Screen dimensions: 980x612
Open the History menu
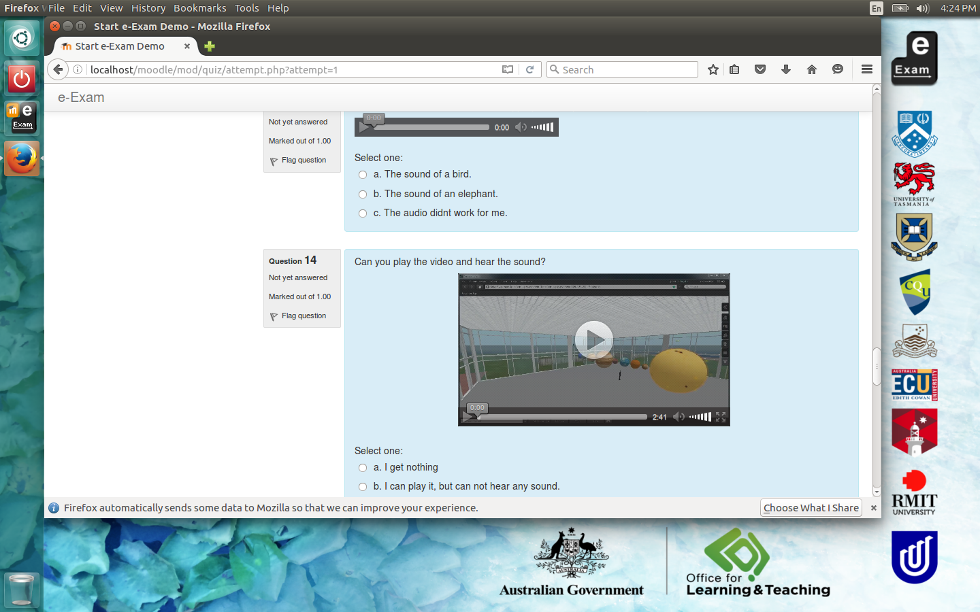click(148, 8)
